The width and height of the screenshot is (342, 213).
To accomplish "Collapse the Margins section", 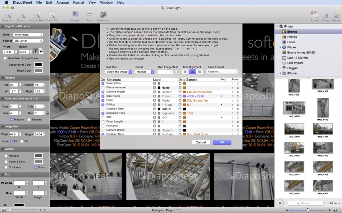I will click(3, 78).
